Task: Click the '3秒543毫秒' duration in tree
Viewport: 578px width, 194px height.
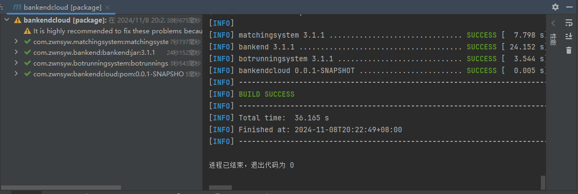Action: pos(185,63)
